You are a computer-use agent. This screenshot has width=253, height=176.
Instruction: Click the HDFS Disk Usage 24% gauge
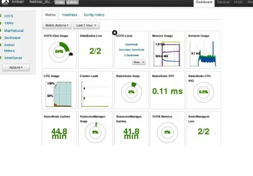[59, 52]
